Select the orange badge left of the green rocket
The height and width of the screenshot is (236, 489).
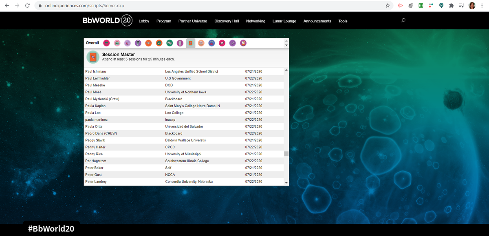tap(159, 43)
